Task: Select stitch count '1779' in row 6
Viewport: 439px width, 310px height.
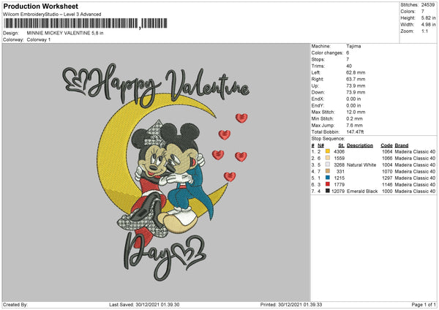Action: pos(339,185)
